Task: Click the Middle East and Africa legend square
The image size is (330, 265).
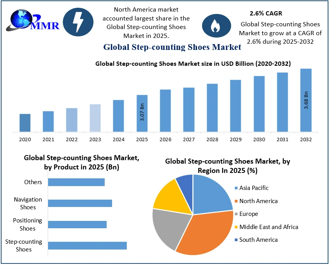Action: click(x=236, y=227)
